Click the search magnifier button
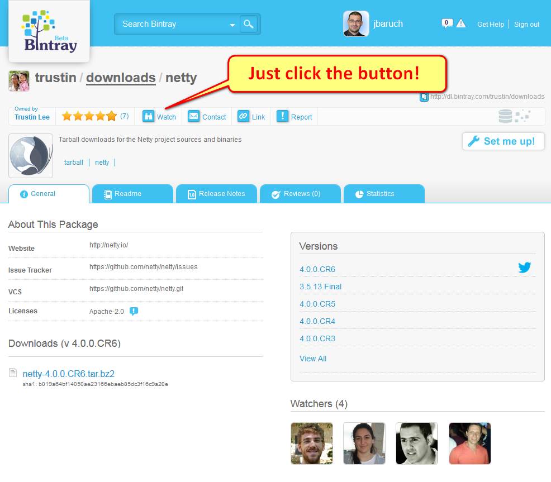551x482 pixels. coord(249,24)
